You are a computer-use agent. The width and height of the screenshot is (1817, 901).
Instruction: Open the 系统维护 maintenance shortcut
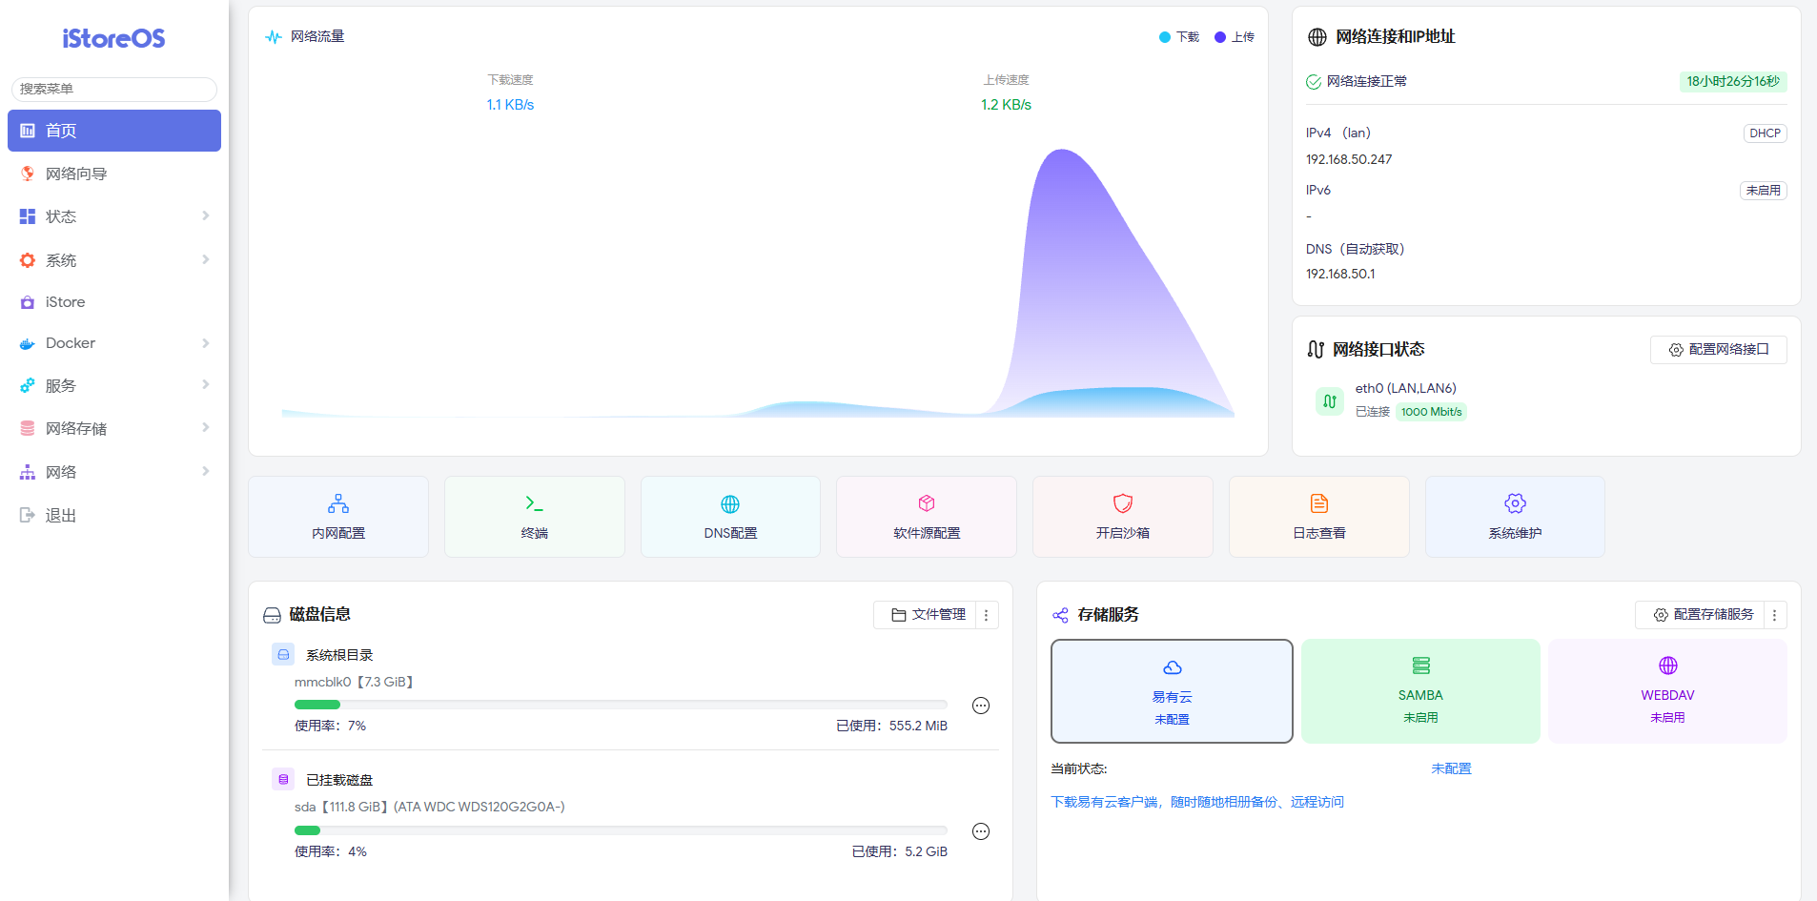(1515, 516)
